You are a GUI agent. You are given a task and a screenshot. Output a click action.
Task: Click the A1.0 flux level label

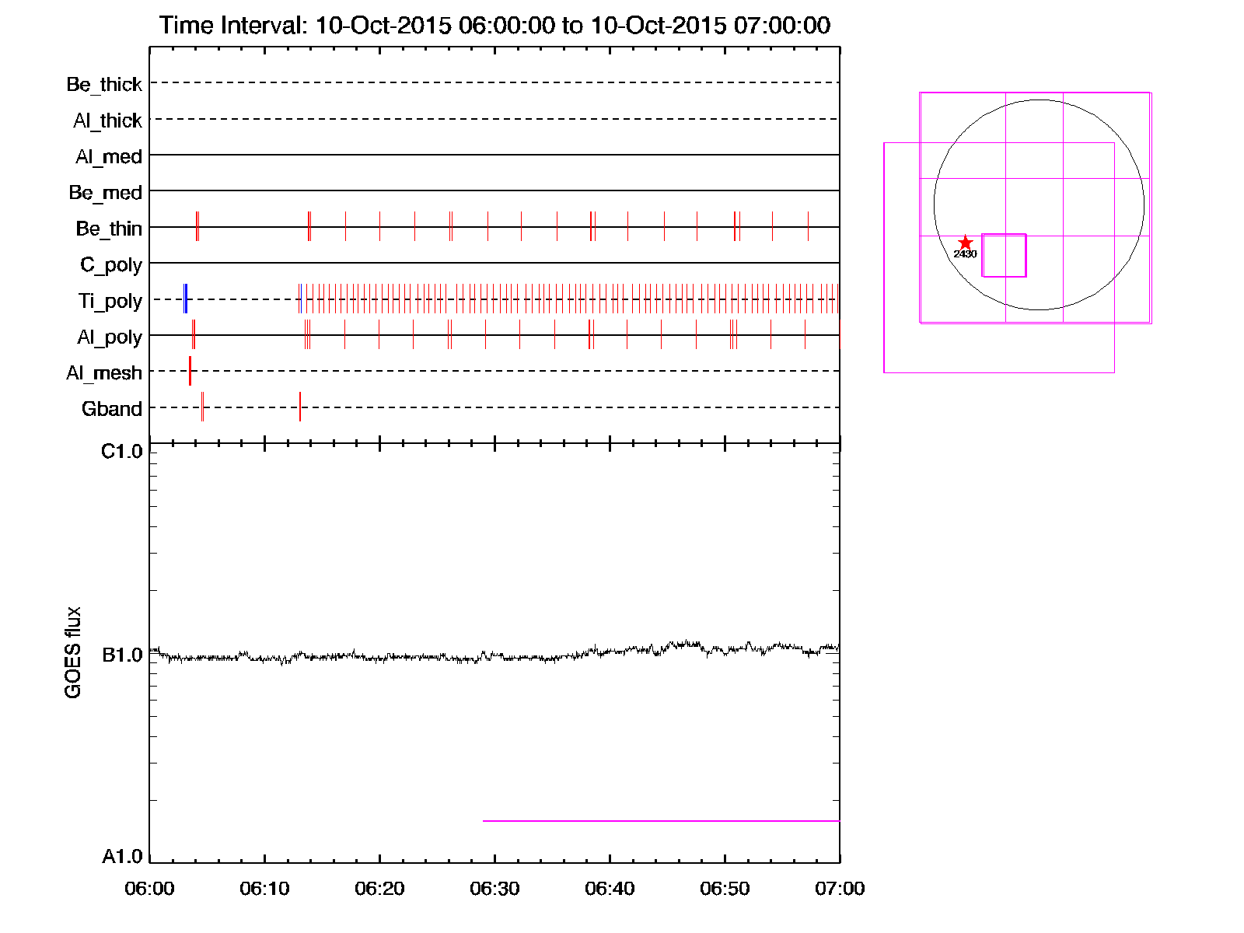pyautogui.click(x=122, y=857)
